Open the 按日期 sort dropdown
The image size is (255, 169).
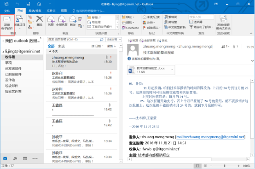[x=97, y=46]
